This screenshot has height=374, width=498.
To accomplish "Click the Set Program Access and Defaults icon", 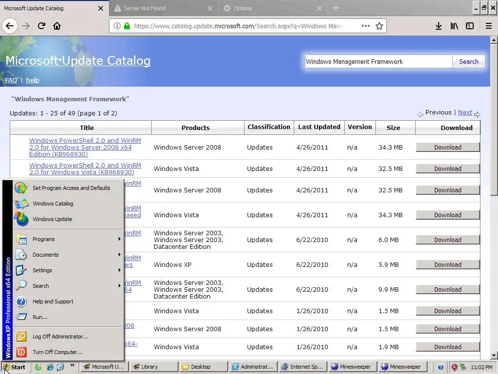I will coord(21,188).
